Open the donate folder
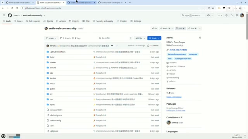 [53, 68]
